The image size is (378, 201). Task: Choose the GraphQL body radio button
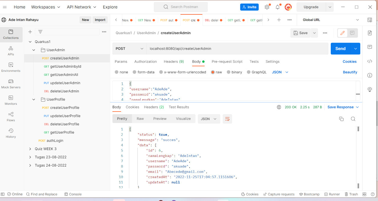249,72
